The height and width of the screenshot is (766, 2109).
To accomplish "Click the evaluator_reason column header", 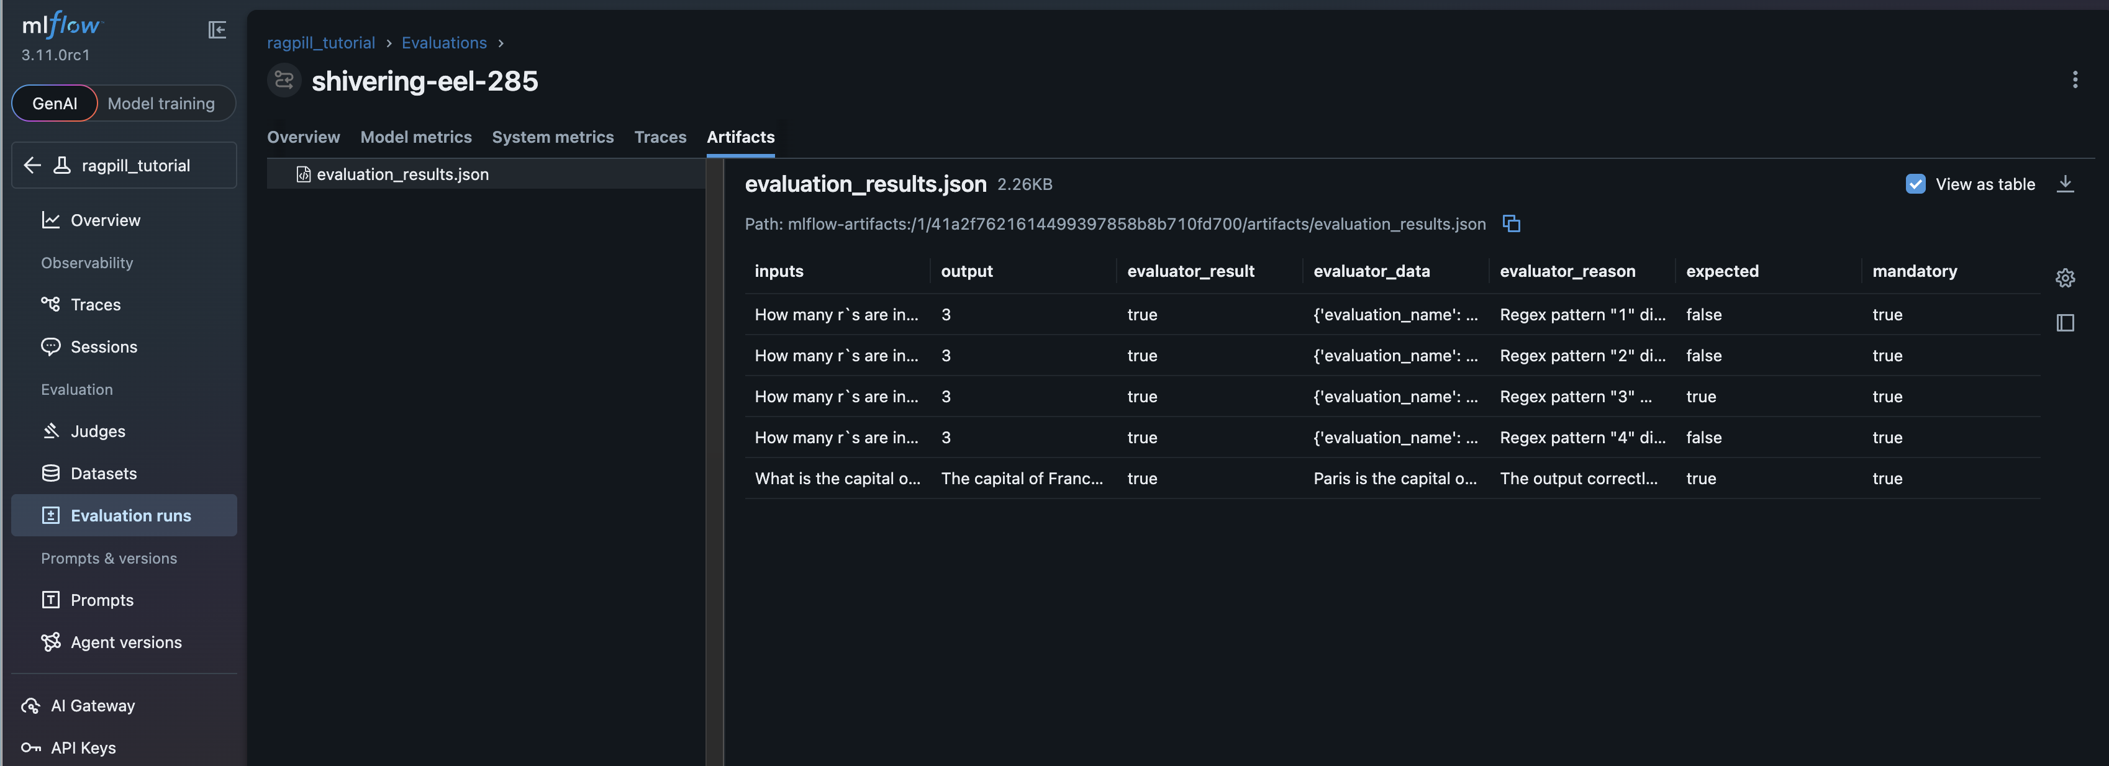I will tap(1567, 271).
